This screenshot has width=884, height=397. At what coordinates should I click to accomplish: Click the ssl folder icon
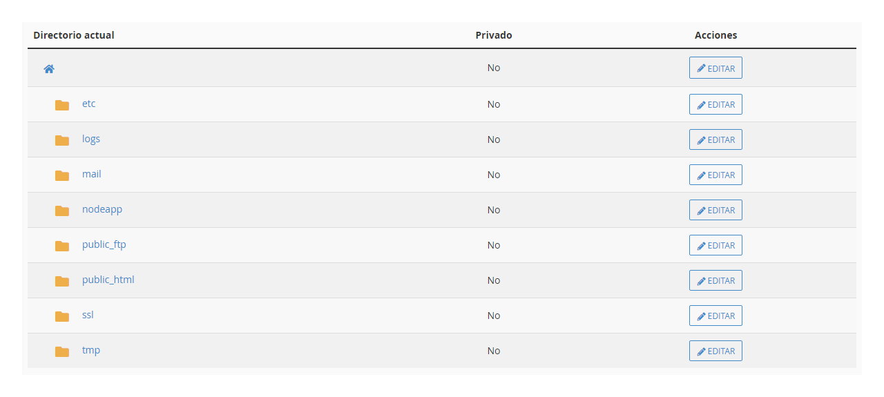pyautogui.click(x=62, y=316)
